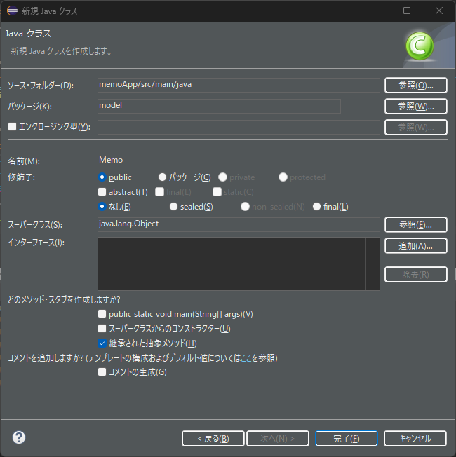Click the Eclipse icon in the title bar
This screenshot has width=456, height=457.
(x=12, y=11)
